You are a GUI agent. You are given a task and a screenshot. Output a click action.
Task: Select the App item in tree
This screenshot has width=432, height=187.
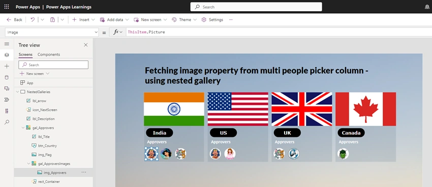[x=30, y=83]
